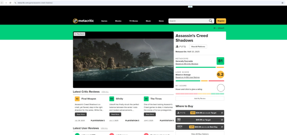This screenshot has height=135, width=287.
Task: Open Based on 98 Critic Reviews link
Action: [187, 64]
